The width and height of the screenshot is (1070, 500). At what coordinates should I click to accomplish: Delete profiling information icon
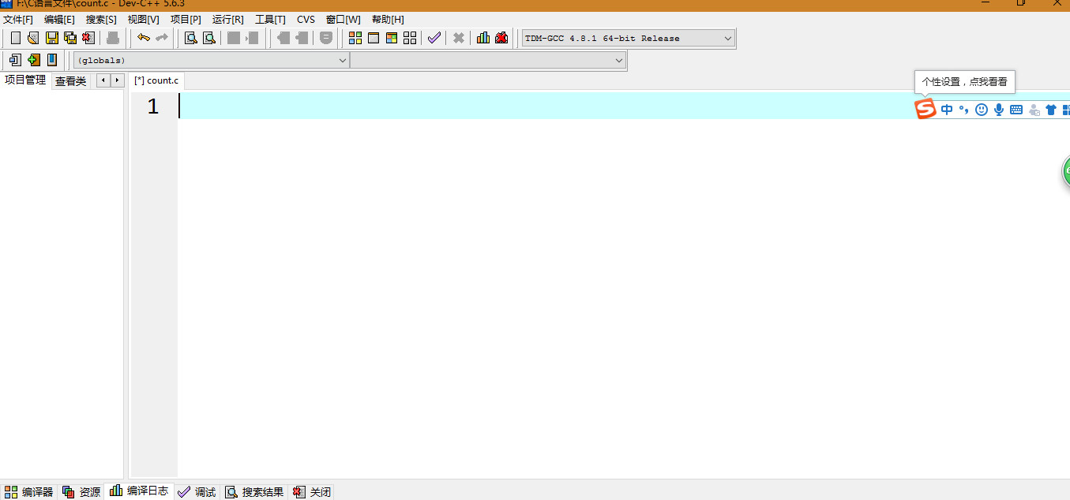[x=501, y=38]
